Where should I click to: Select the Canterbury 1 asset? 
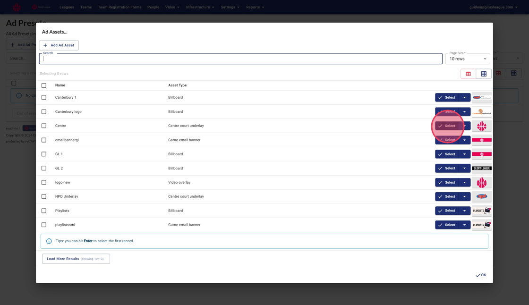[x=447, y=98]
